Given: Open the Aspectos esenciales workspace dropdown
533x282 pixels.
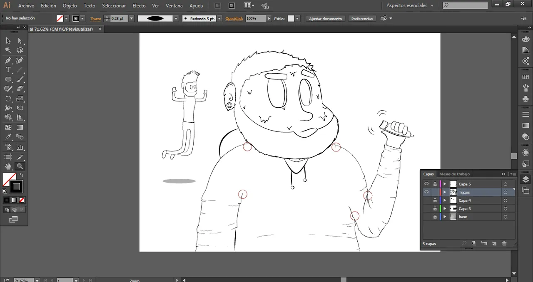Looking at the screenshot, I should [x=410, y=5].
